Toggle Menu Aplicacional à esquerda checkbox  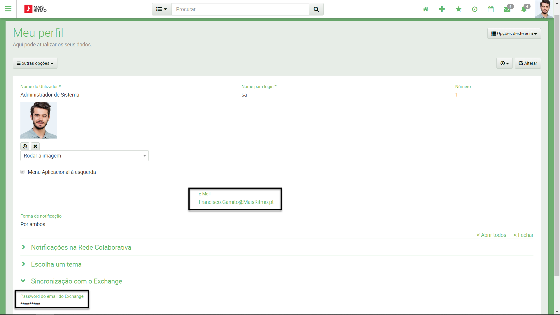tap(22, 172)
